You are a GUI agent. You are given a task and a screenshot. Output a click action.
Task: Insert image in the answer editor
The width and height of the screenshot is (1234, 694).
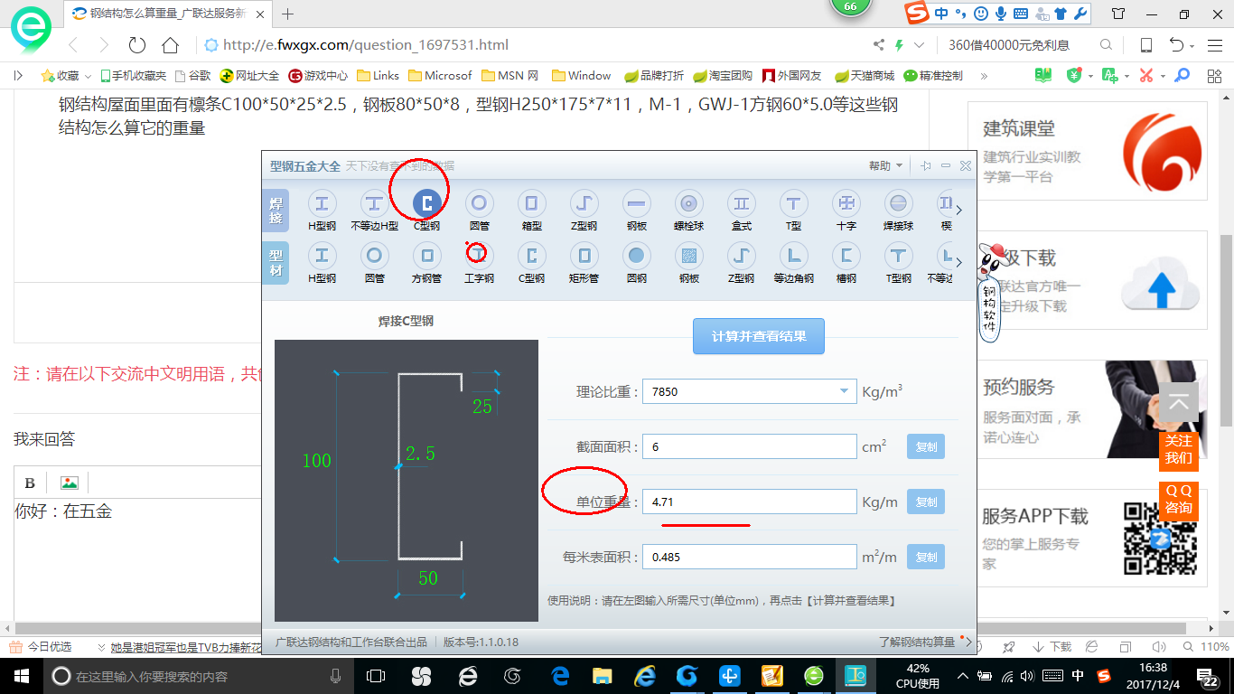69,483
